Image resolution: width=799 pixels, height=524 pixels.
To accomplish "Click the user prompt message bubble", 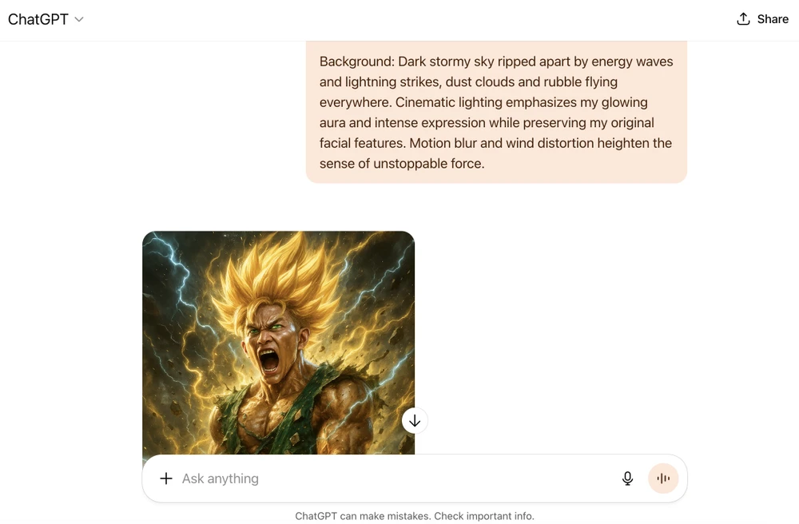I will [x=496, y=112].
